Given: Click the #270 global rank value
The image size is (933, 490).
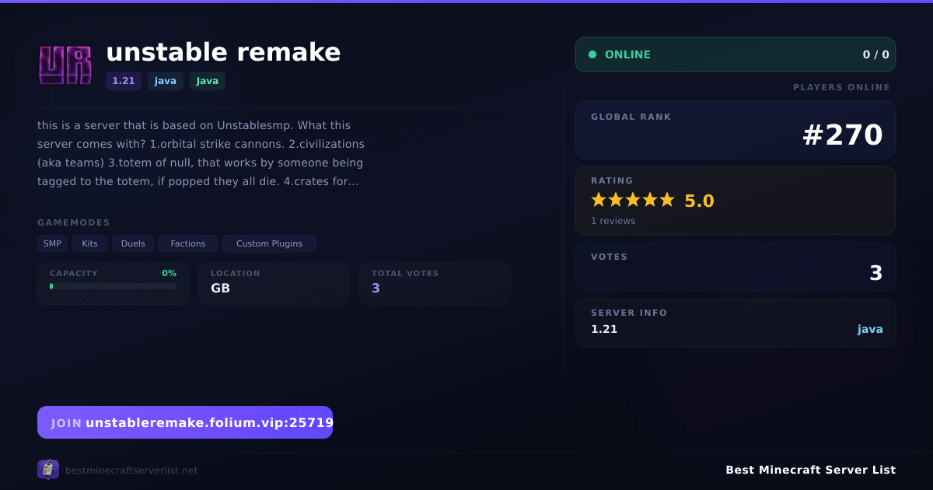Looking at the screenshot, I should point(843,135).
